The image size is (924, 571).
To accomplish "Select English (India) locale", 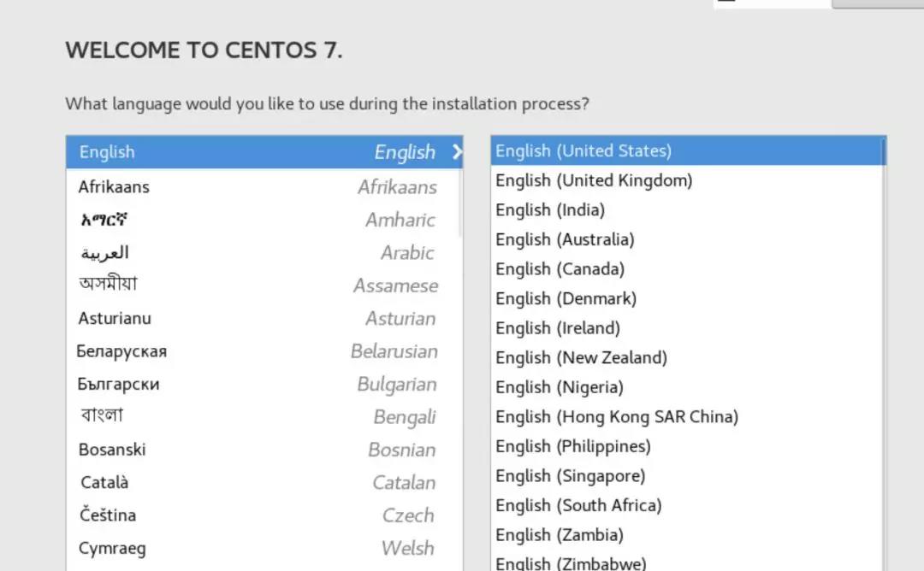I will [x=550, y=210].
